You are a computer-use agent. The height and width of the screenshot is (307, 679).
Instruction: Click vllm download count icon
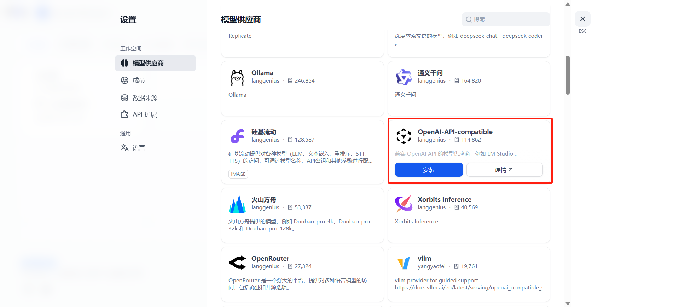tap(457, 266)
